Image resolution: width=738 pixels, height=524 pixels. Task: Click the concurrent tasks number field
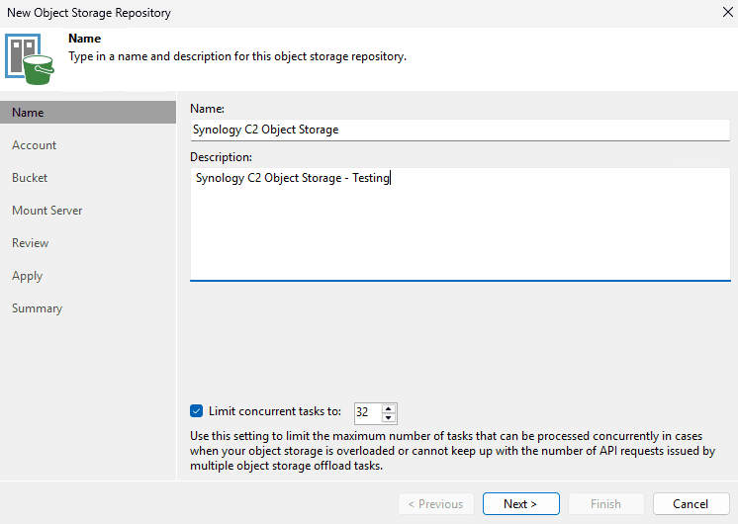click(367, 413)
